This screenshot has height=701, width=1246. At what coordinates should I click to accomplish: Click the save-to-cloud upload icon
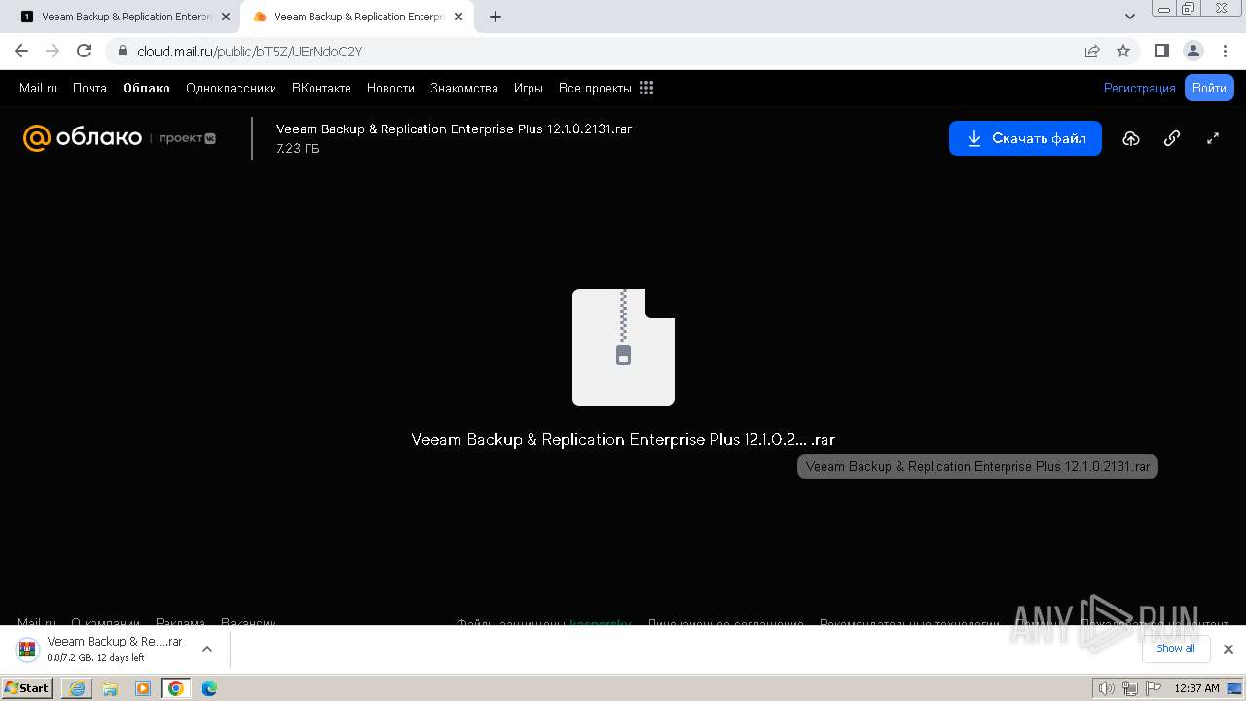tap(1130, 138)
